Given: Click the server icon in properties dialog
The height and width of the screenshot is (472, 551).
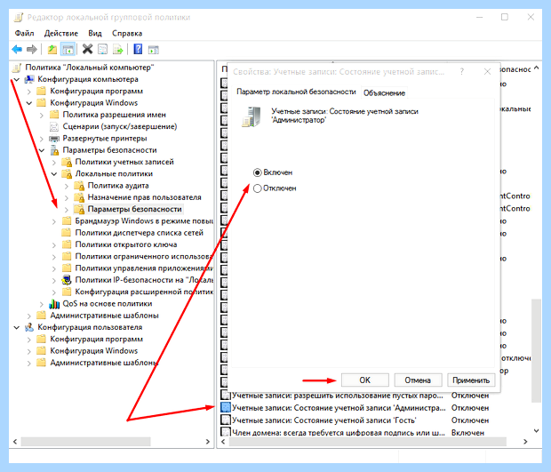Looking at the screenshot, I should (252, 116).
